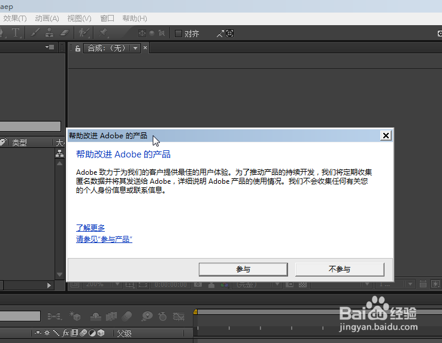
Task: Click the snap collapse arrow icon
Action: [x=220, y=34]
